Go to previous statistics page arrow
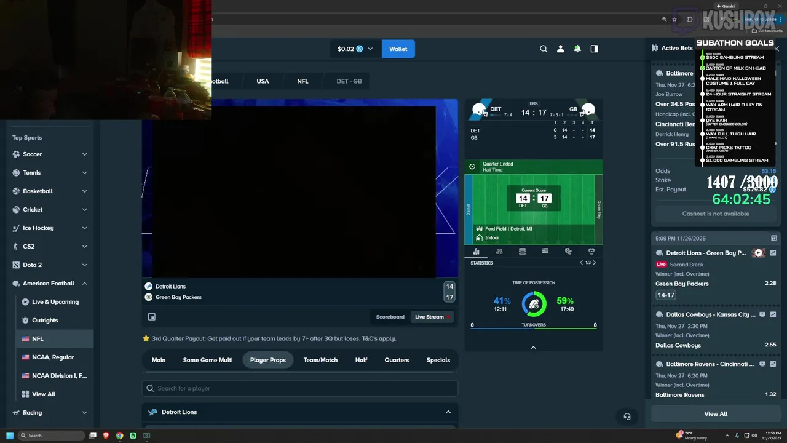The width and height of the screenshot is (787, 443). (x=582, y=263)
